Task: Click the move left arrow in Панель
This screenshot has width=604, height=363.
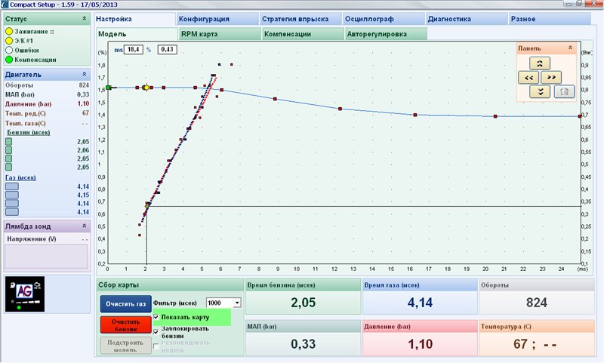Action: [x=529, y=77]
